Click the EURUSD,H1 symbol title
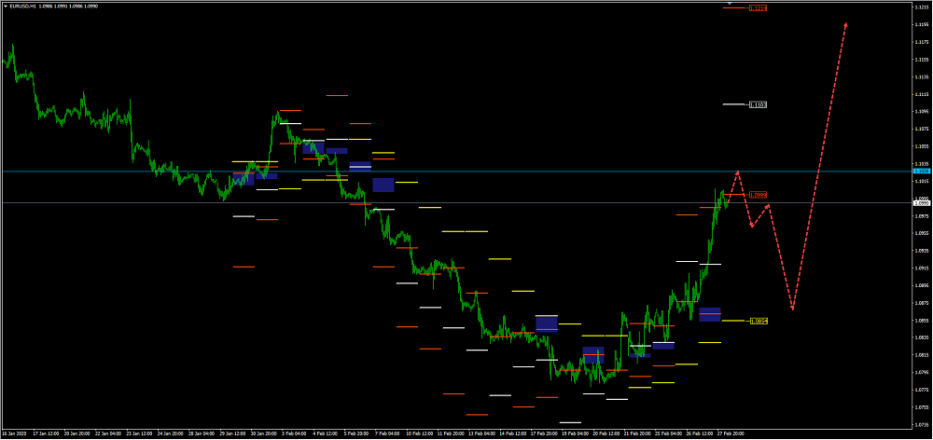This screenshot has height=440, width=933. (x=22, y=7)
